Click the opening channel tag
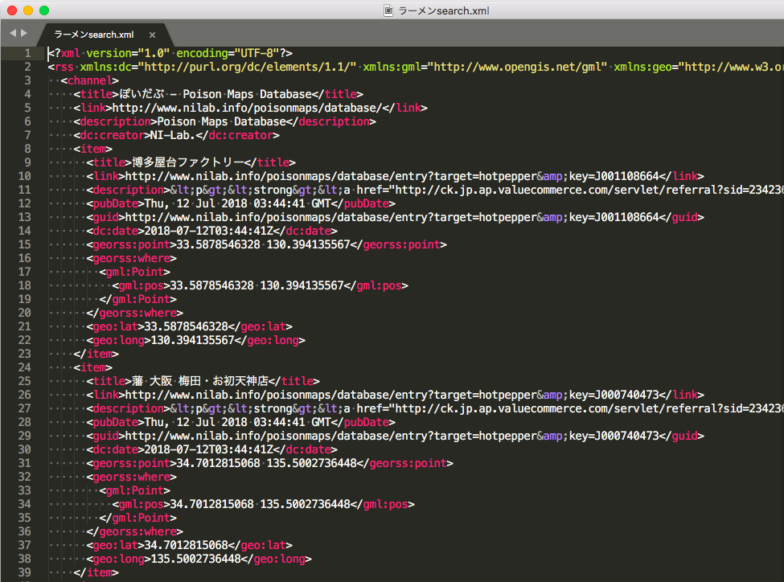The width and height of the screenshot is (784, 582). coord(89,80)
